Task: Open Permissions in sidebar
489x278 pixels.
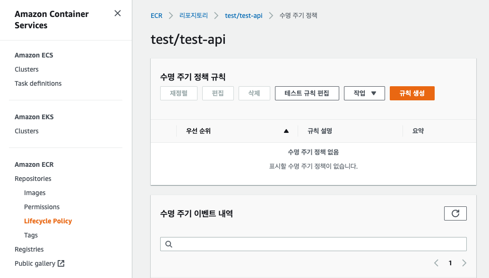Action: [x=42, y=207]
